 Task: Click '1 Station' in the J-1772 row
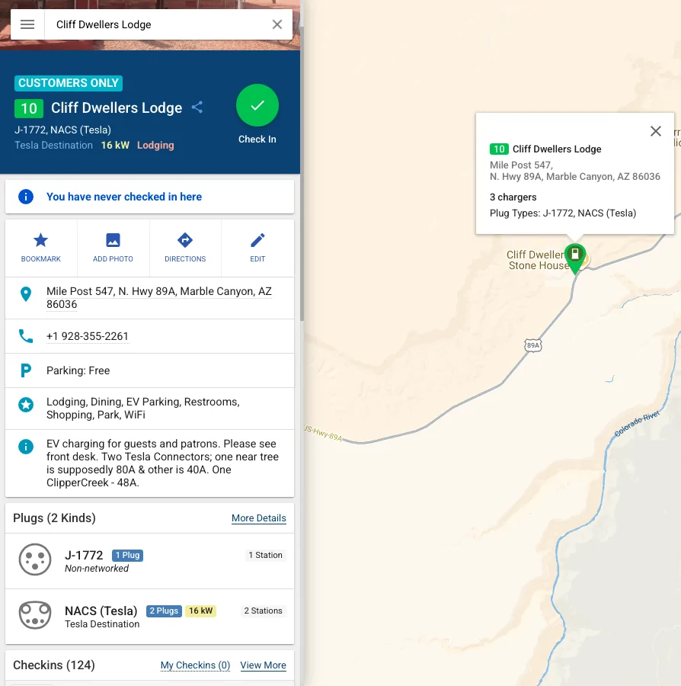click(265, 555)
